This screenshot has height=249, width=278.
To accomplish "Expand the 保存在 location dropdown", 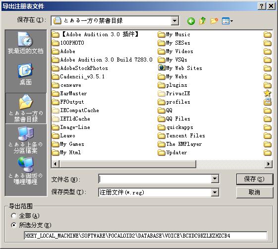I will pos(174,21).
